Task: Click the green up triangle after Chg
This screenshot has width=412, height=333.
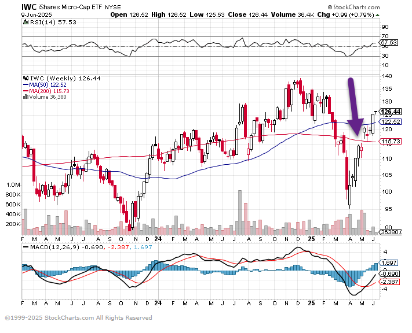Action: (378, 15)
